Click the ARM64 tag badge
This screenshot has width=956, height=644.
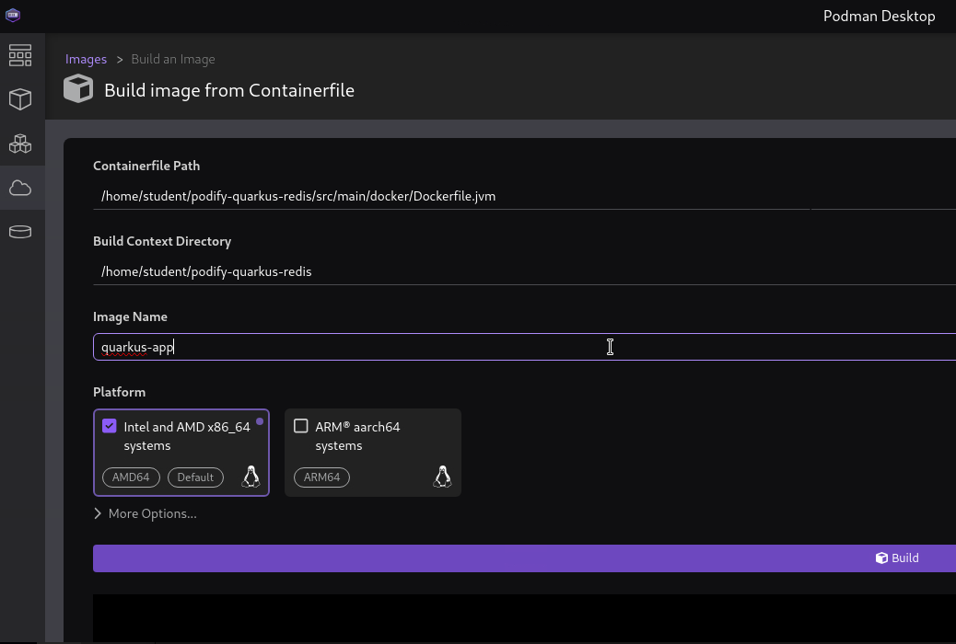(x=322, y=477)
